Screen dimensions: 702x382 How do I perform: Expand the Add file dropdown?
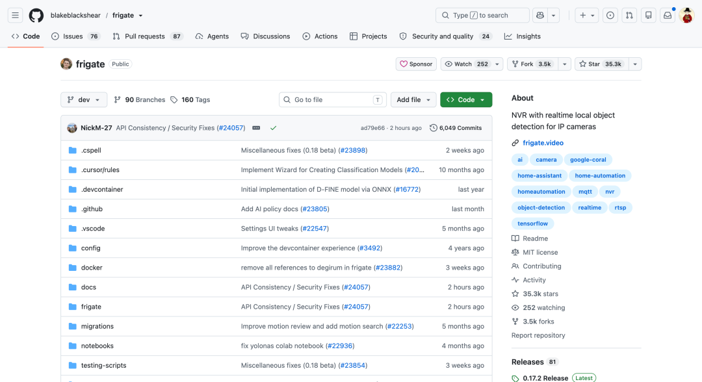pyautogui.click(x=413, y=100)
